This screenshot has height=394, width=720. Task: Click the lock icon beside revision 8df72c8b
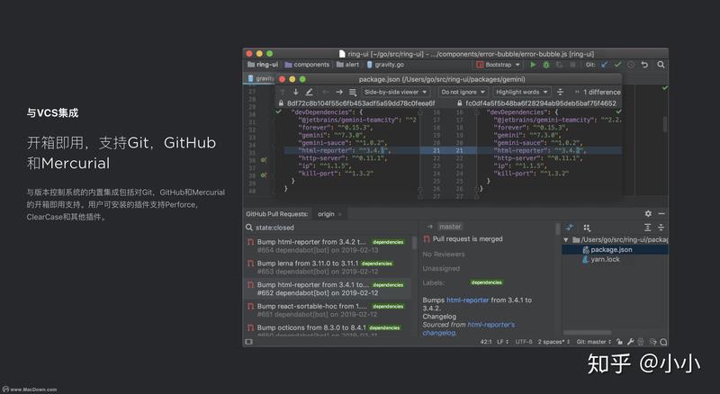click(x=281, y=103)
